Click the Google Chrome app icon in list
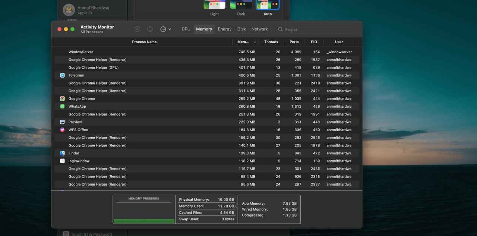Screen dimensions: 477x236 coord(62,99)
